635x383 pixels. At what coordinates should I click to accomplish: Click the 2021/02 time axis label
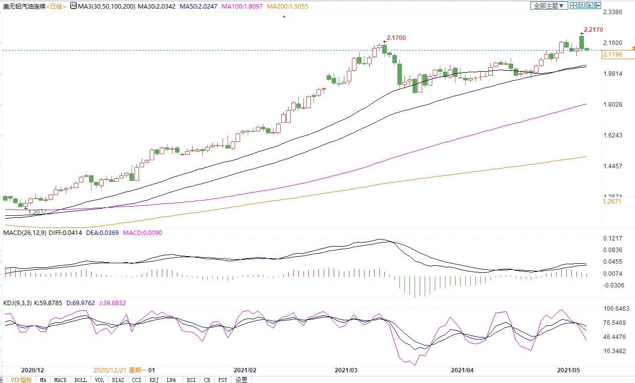tap(245, 370)
